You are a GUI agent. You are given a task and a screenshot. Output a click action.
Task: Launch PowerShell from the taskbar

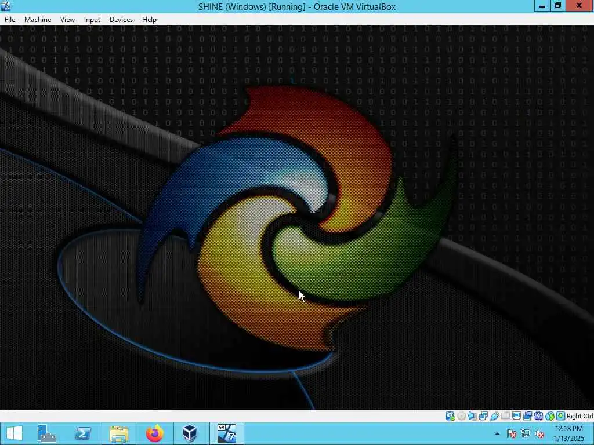pyautogui.click(x=82, y=433)
